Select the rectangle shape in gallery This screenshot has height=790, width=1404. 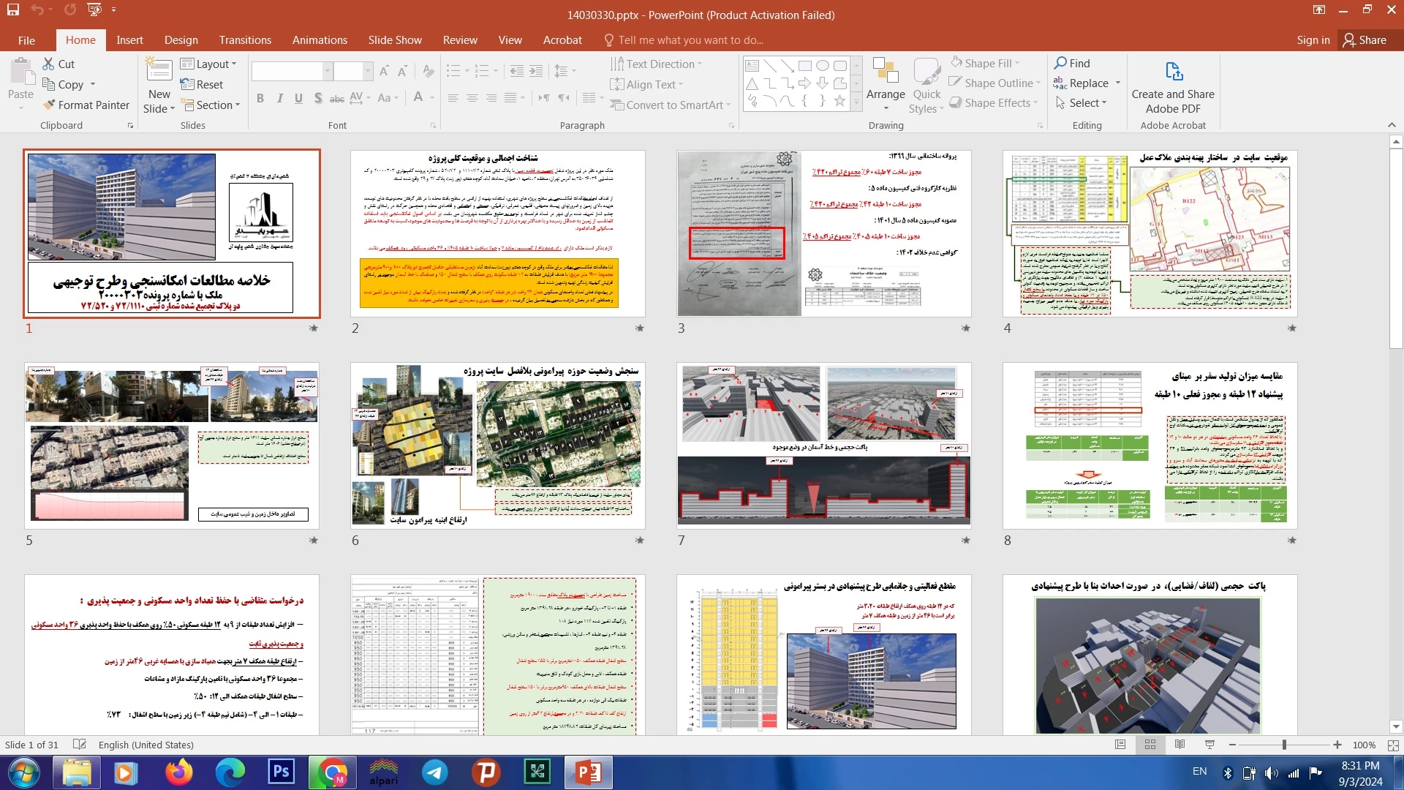[805, 66]
